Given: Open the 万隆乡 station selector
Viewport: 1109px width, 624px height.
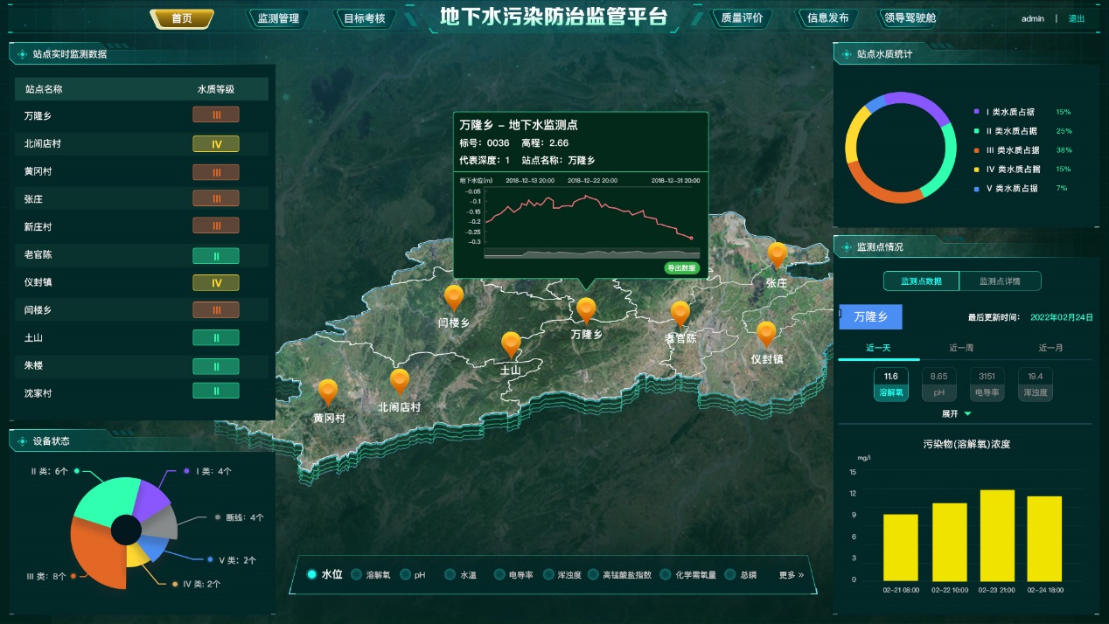Looking at the screenshot, I should [870, 316].
